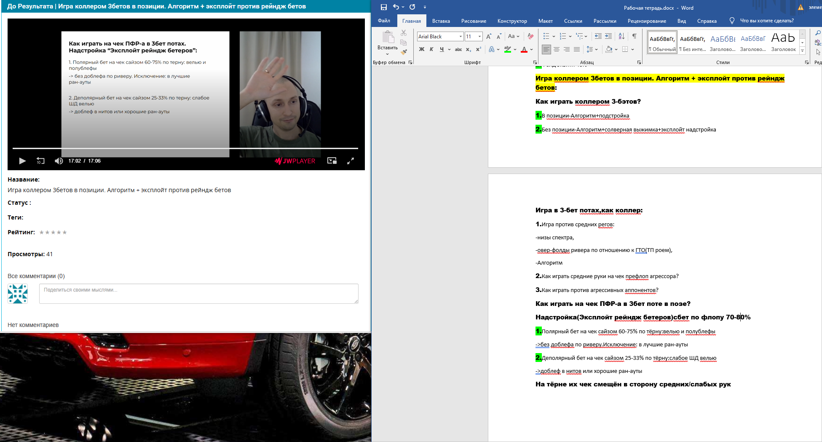Seek within the video progress bar
This screenshot has height=442, width=822.
pos(185,148)
